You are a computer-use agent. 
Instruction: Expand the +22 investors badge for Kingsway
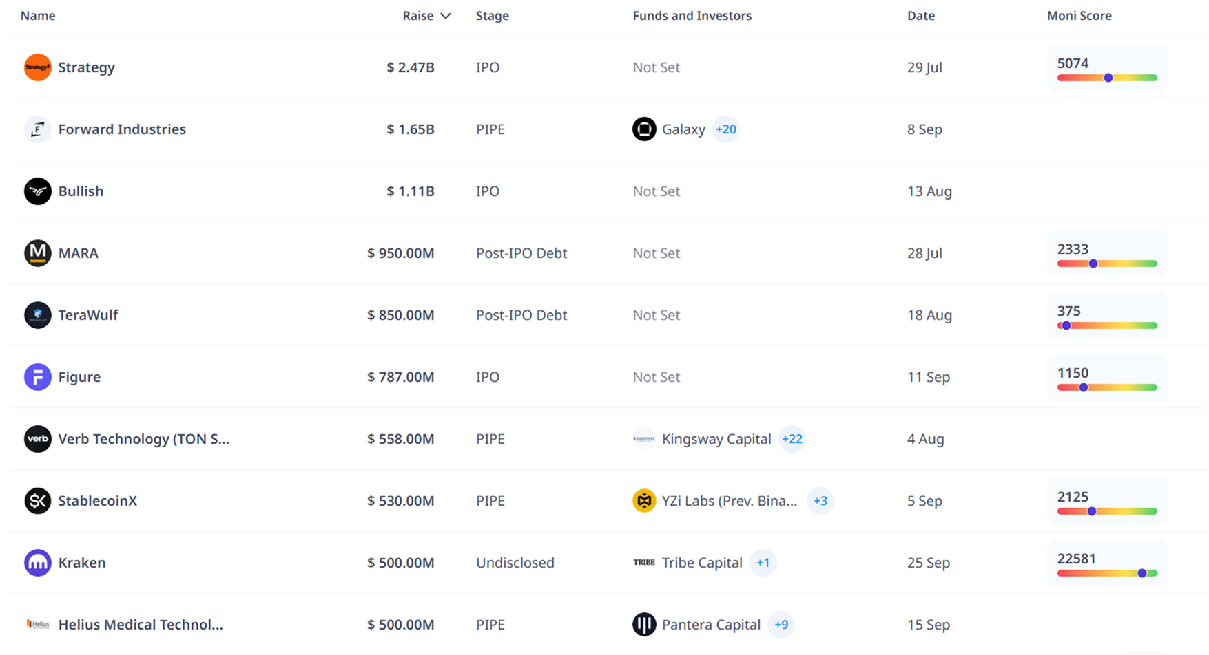pyautogui.click(x=792, y=439)
